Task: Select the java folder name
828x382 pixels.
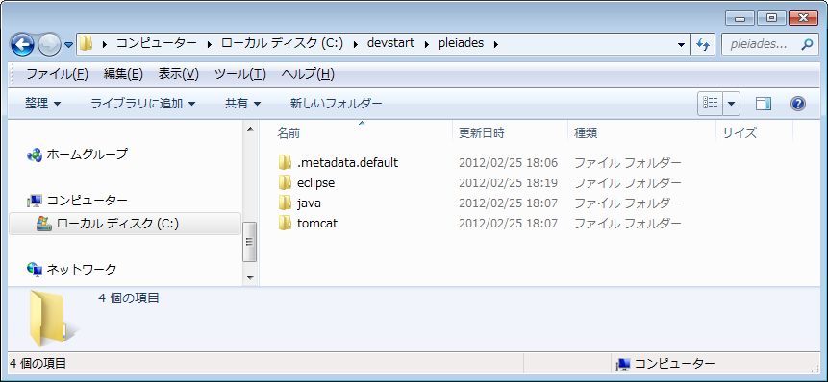Action: click(x=309, y=203)
